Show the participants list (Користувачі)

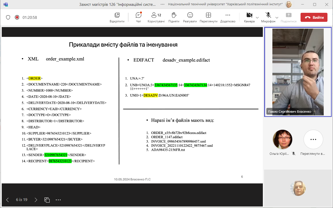pos(156,17)
